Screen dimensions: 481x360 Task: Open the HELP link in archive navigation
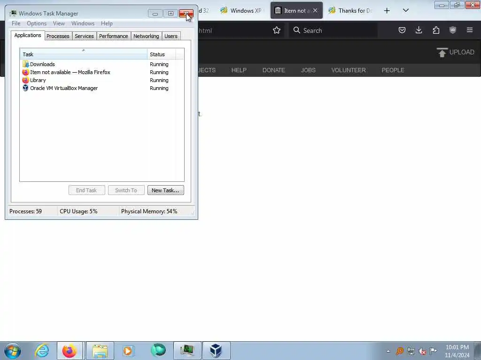(239, 70)
